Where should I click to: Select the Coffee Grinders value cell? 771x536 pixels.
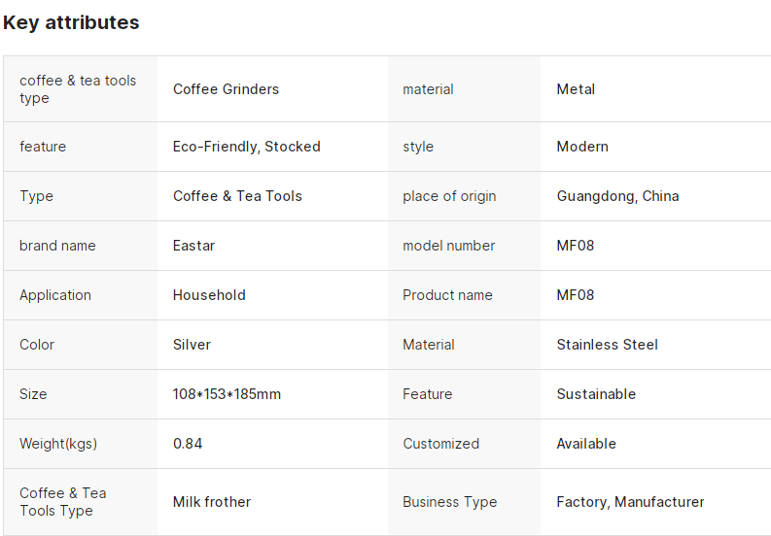(x=226, y=89)
